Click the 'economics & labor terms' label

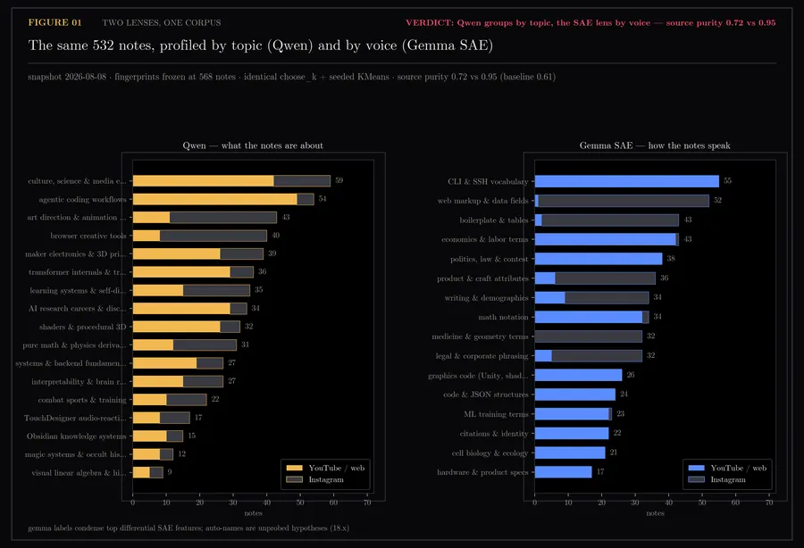tap(485, 239)
